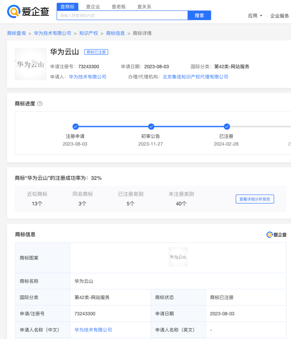Open the agency 北京集佳知识产权代理有限公司 link
The image size is (291, 339).
[x=195, y=77]
